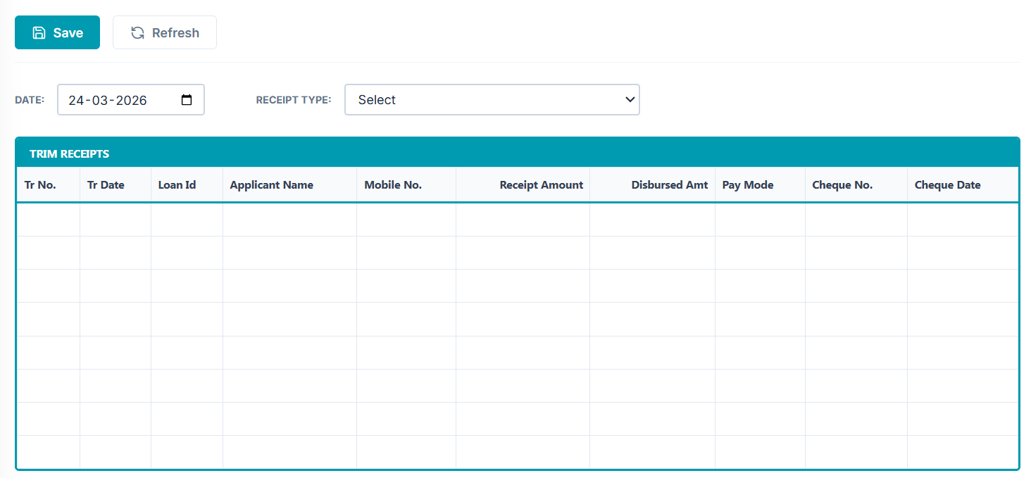Image resolution: width=1031 pixels, height=478 pixels.
Task: Click the Applicant Name column header
Action: [271, 185]
